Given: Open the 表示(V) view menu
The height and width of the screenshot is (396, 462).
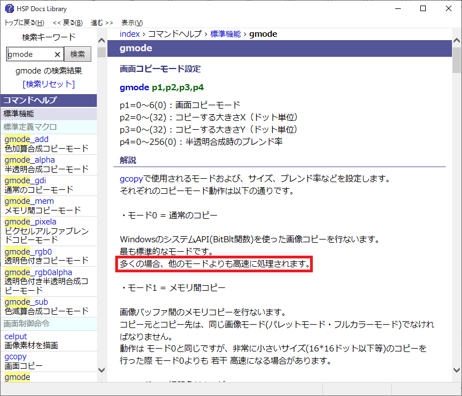Looking at the screenshot, I should pos(132,23).
